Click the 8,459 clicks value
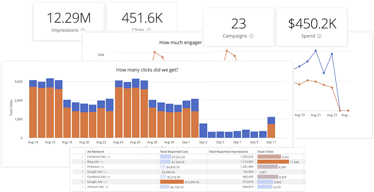Image resolution: width=374 pixels, height=192 pixels. 283,177
